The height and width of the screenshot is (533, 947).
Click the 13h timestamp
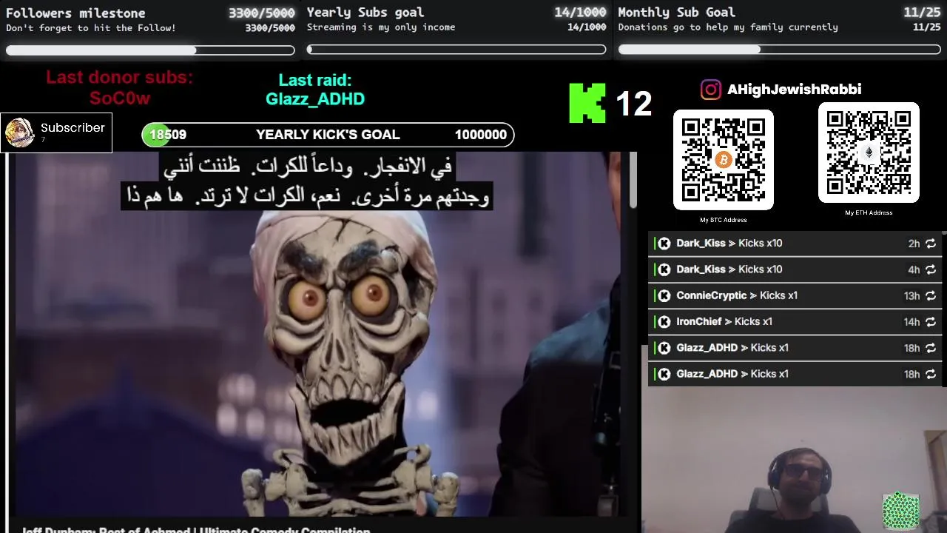tap(911, 296)
